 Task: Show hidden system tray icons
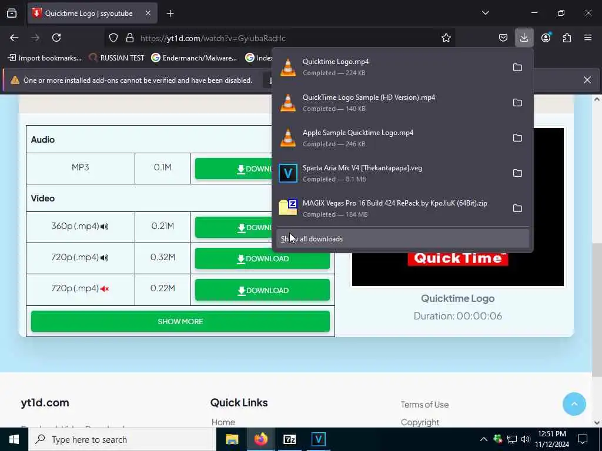click(484, 439)
